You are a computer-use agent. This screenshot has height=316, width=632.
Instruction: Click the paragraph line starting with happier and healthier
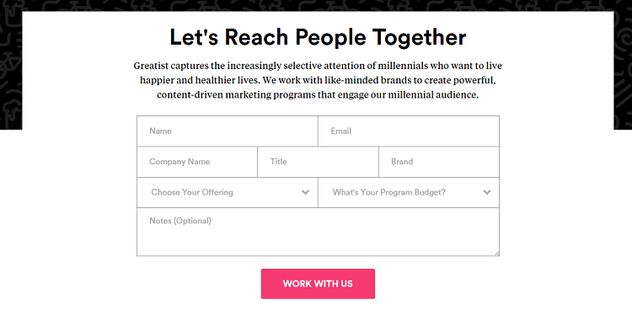pyautogui.click(x=318, y=80)
